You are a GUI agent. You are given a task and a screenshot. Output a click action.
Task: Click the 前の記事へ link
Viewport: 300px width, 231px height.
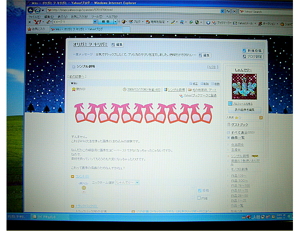pos(77,76)
